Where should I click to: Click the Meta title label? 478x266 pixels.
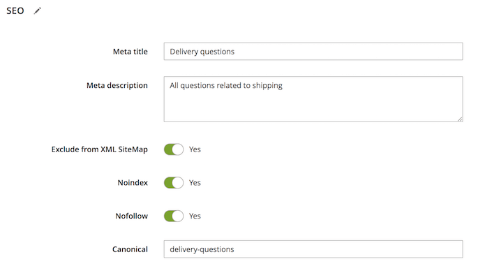click(130, 52)
